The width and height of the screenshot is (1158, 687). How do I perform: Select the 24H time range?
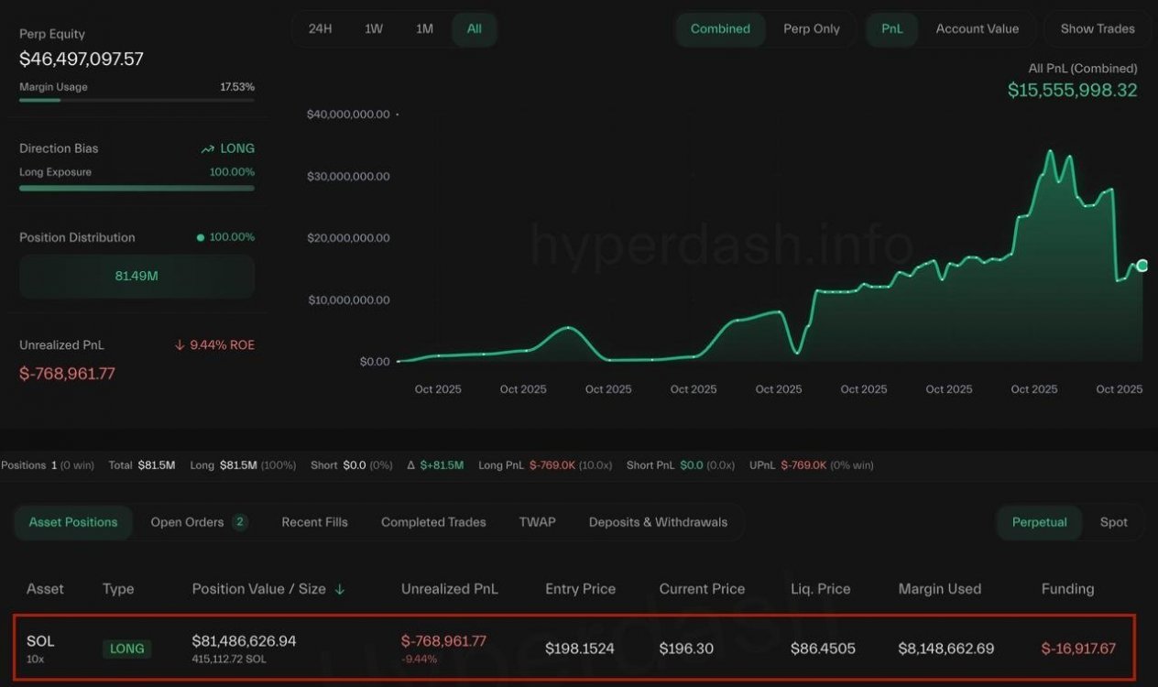click(320, 28)
